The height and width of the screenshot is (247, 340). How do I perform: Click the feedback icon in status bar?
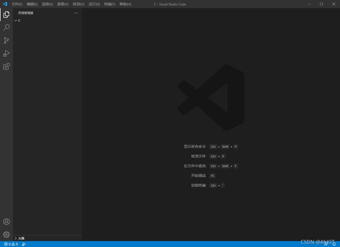[x=326, y=244]
